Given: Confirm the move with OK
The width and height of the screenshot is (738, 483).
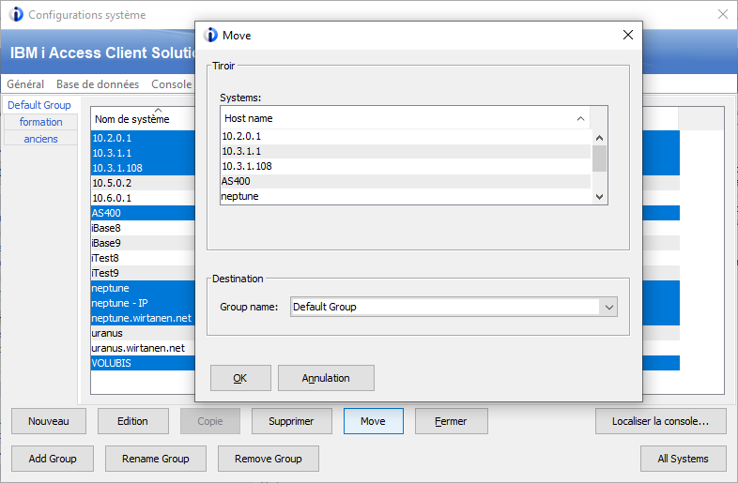Looking at the screenshot, I should (x=240, y=378).
